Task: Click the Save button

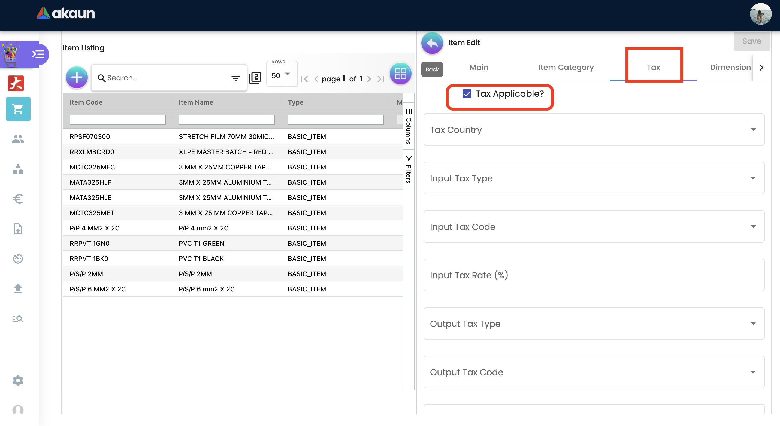Action: (x=752, y=41)
